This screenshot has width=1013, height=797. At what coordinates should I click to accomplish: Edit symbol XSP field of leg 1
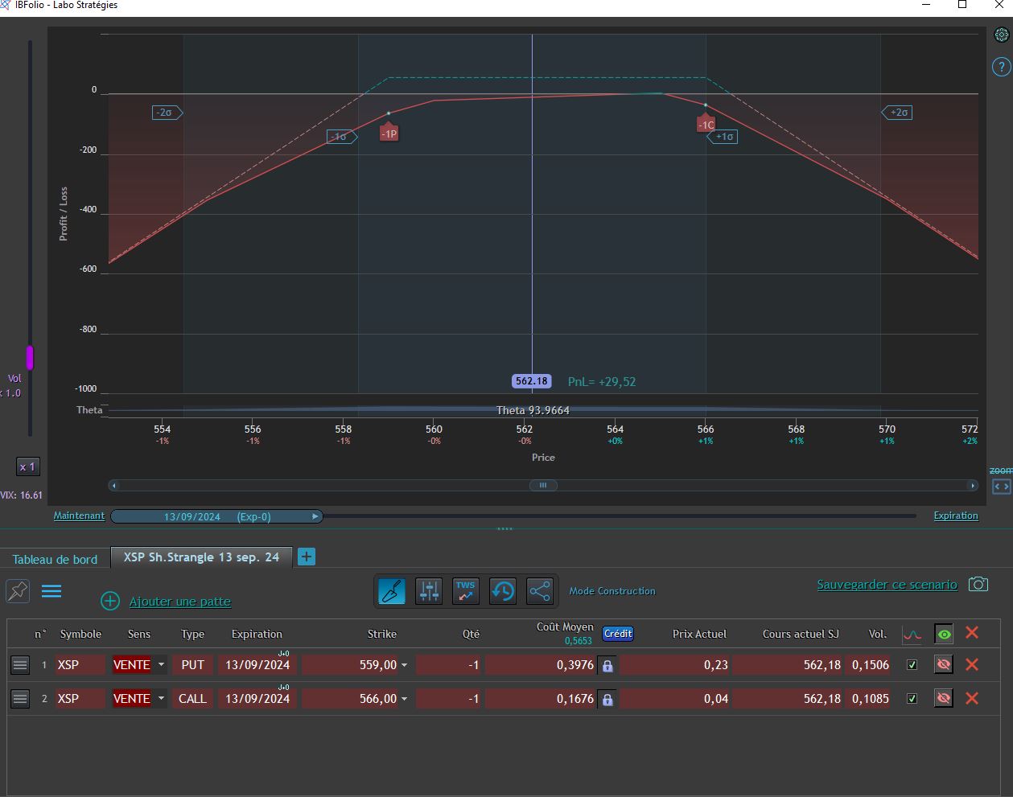coord(80,664)
